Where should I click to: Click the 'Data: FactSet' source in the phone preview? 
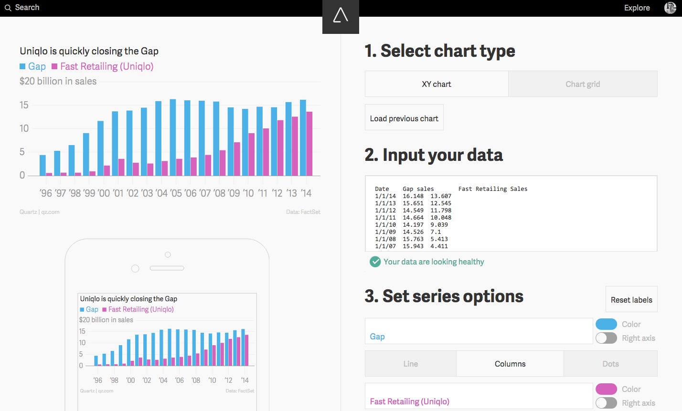(240, 391)
